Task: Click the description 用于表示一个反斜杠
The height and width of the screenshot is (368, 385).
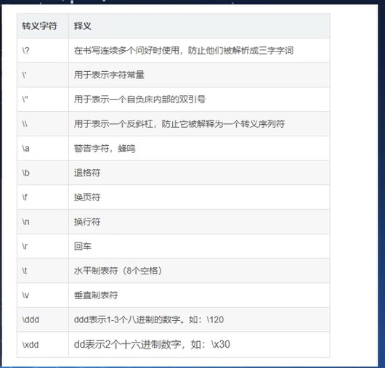Action: pos(113,123)
